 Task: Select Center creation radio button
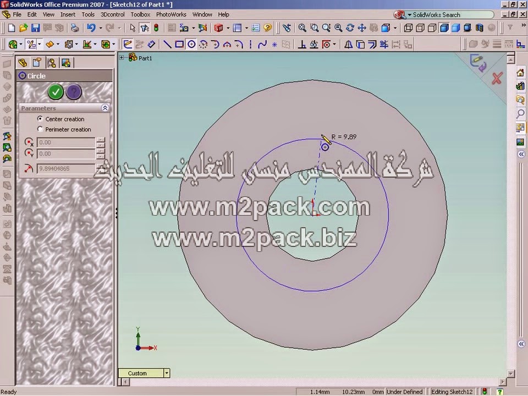(40, 119)
